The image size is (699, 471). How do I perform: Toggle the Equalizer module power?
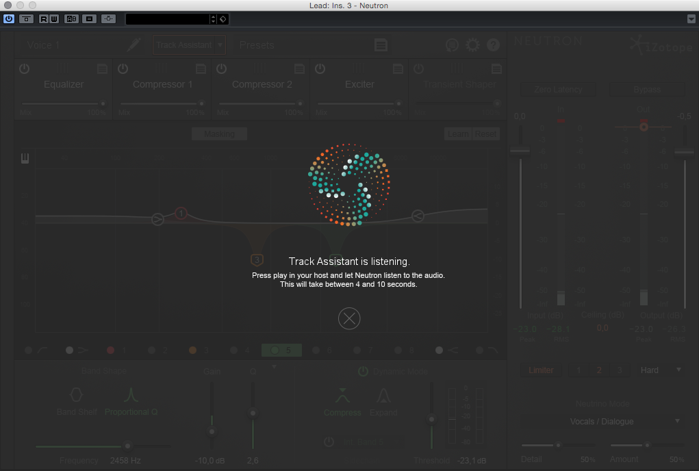pyautogui.click(x=25, y=68)
